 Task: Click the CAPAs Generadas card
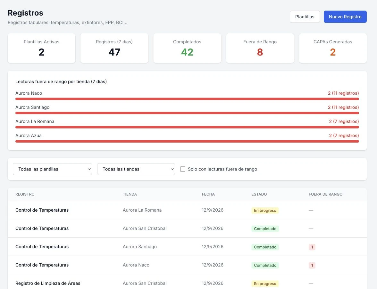pyautogui.click(x=333, y=48)
